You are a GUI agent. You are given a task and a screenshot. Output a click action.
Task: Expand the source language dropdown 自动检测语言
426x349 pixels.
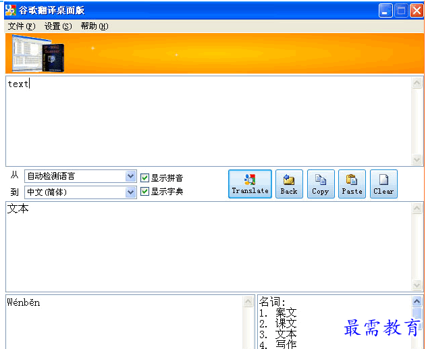tap(131, 176)
